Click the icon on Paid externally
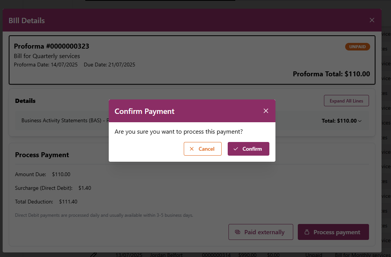The image size is (391, 257). (x=238, y=232)
